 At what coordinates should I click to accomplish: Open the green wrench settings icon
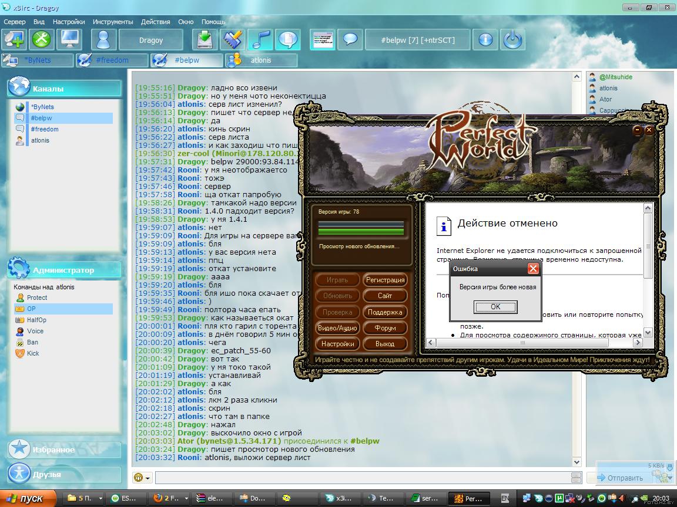42,40
